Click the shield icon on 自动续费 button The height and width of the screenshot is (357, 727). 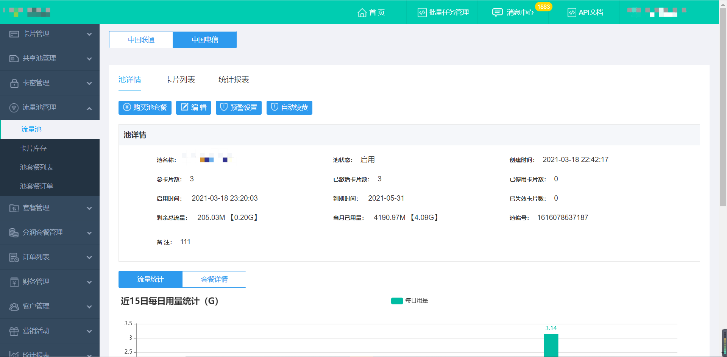tap(275, 107)
